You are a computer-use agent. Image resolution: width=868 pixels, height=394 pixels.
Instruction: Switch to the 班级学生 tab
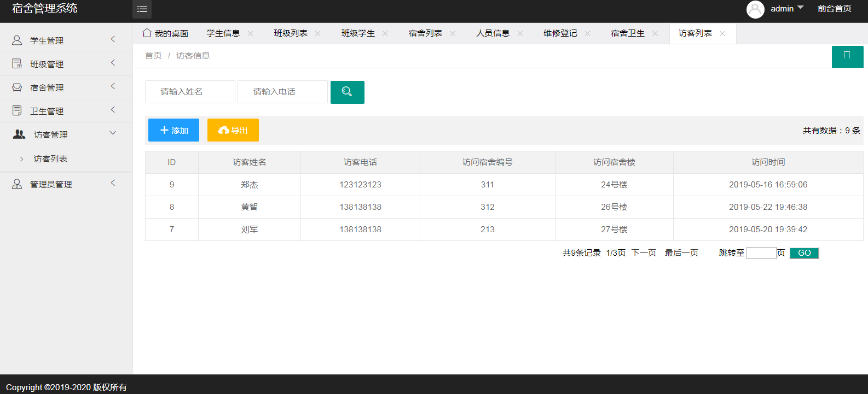pos(358,33)
